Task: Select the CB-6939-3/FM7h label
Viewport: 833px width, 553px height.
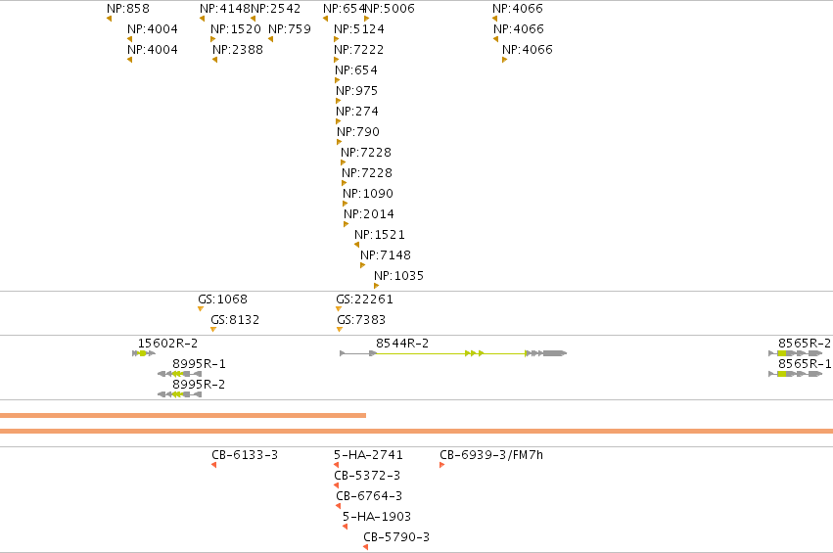Action: (x=491, y=455)
